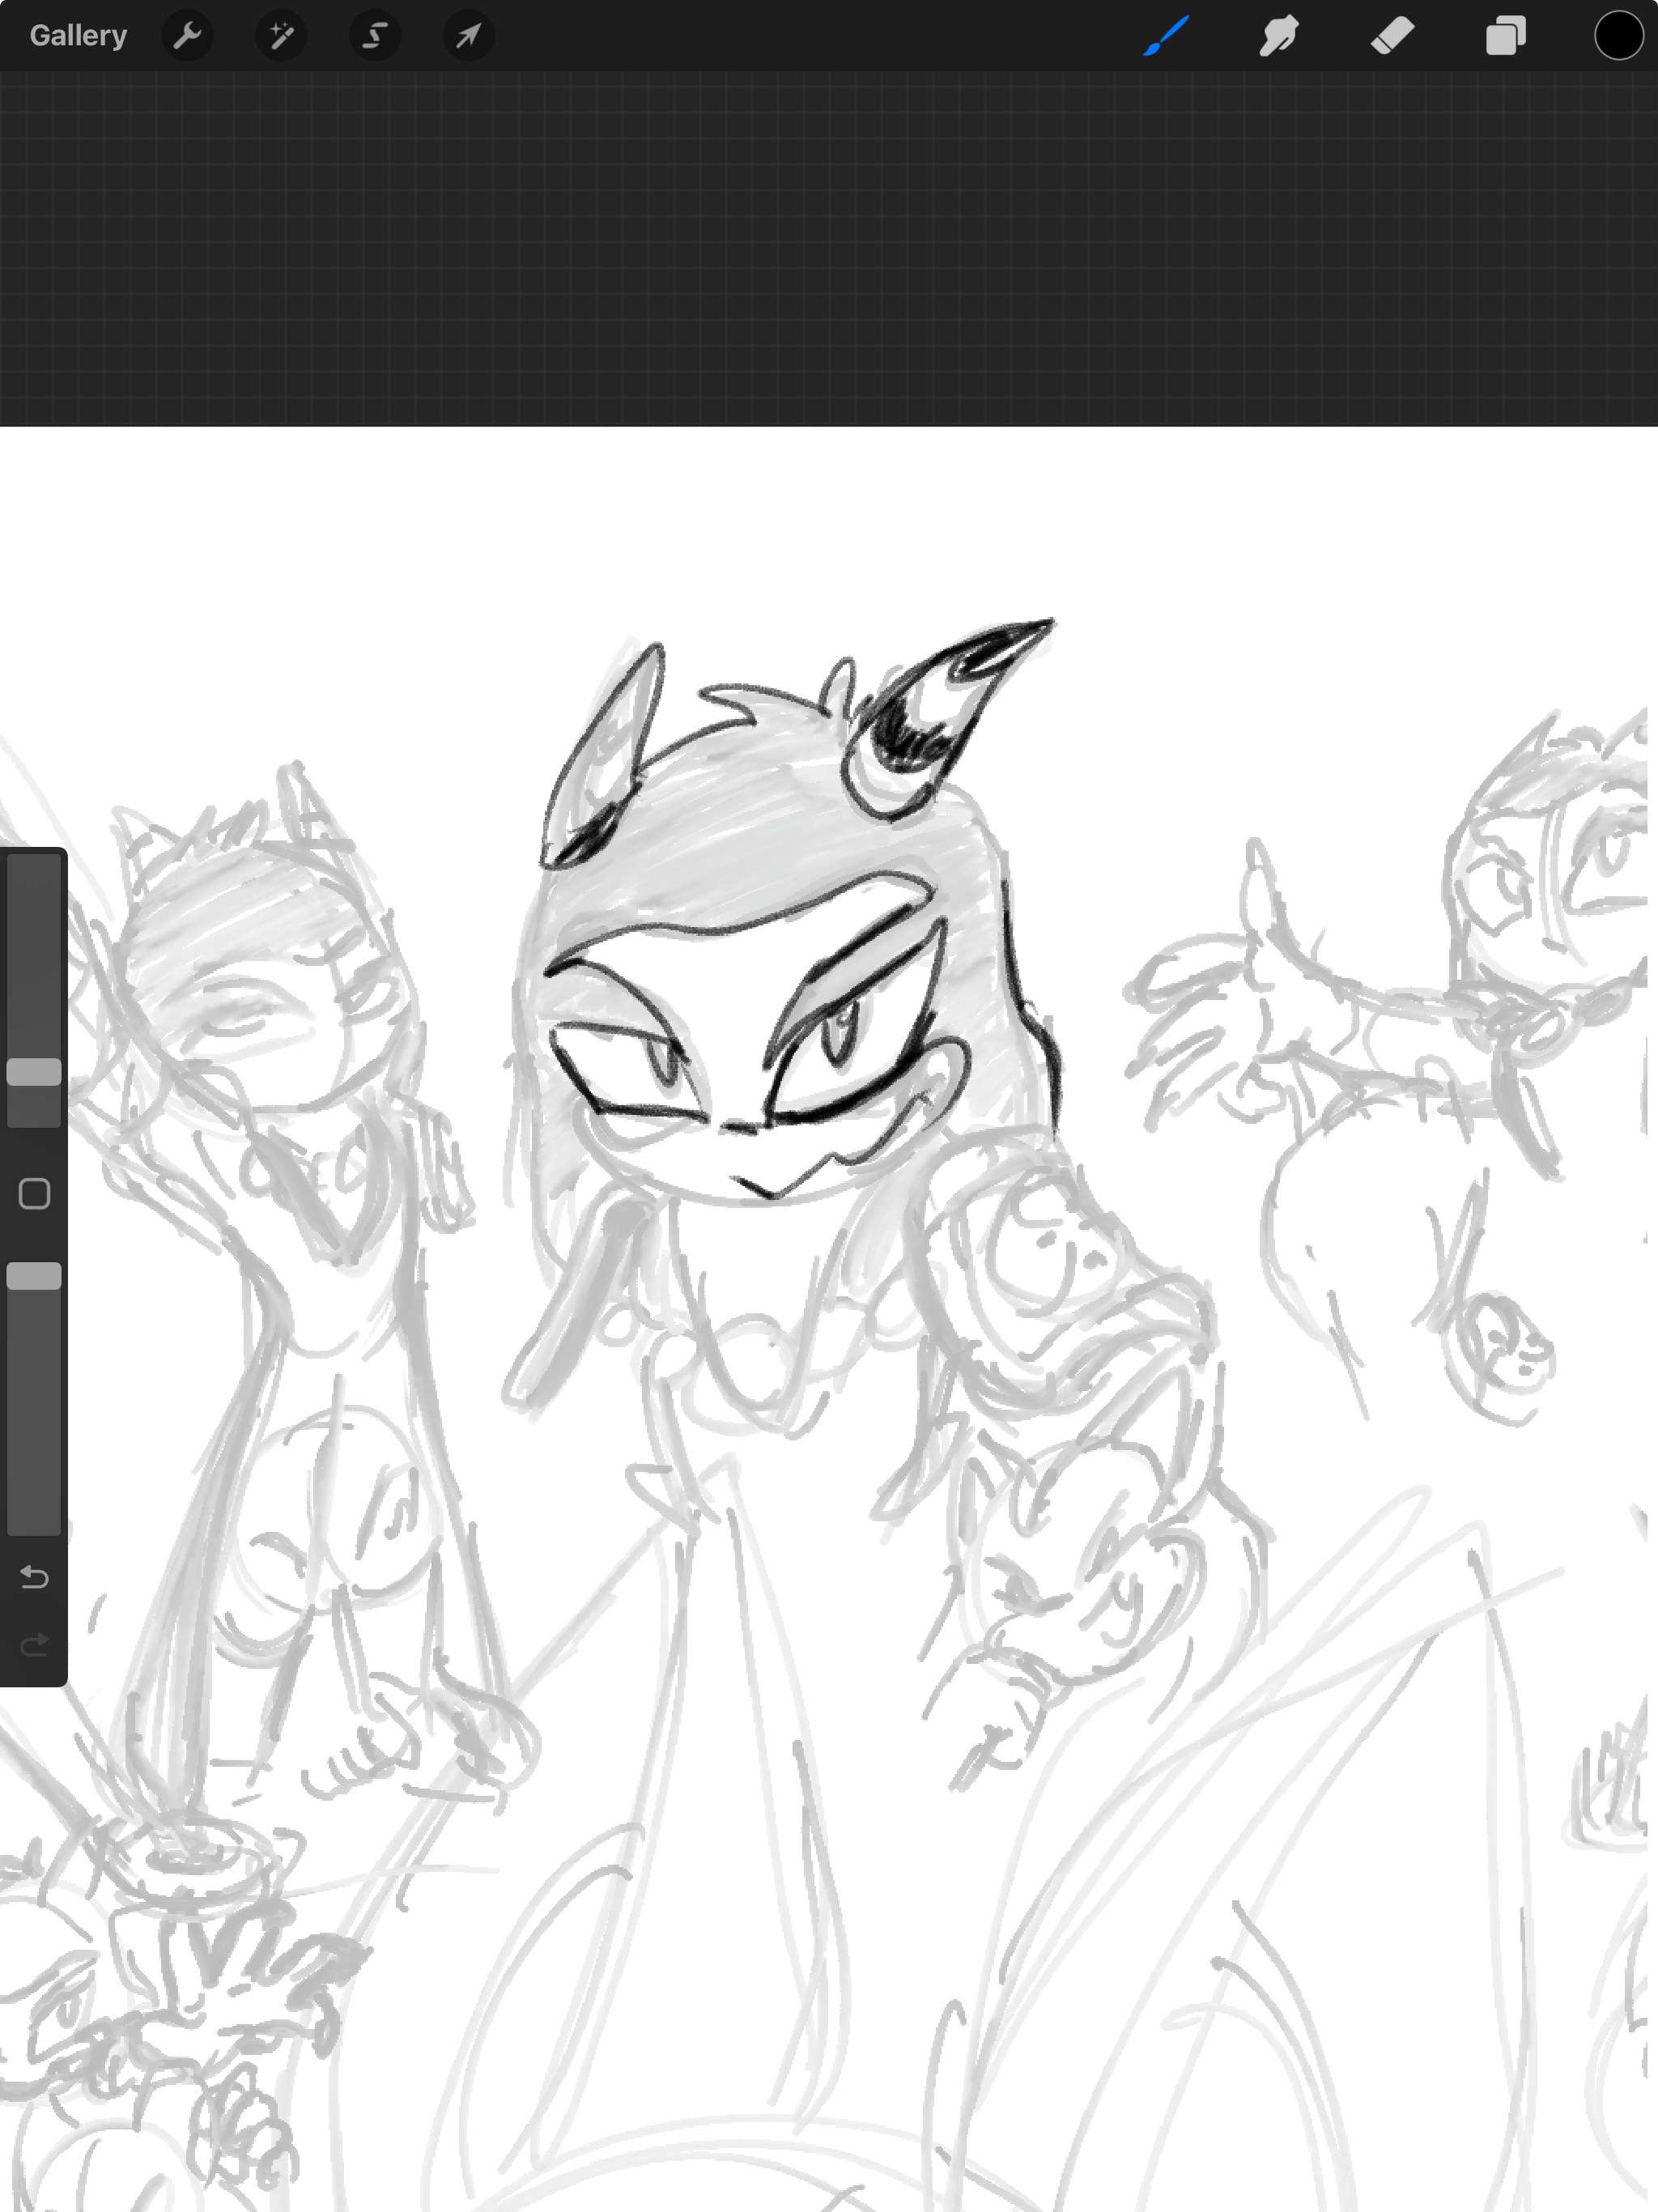Screen dimensions: 1658x2212
Task: Open the Layers panel
Action: [x=1505, y=36]
